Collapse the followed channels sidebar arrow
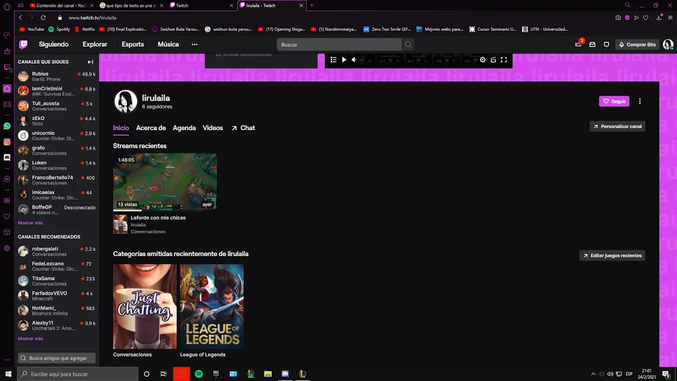Image resolution: width=677 pixels, height=381 pixels. click(x=90, y=62)
